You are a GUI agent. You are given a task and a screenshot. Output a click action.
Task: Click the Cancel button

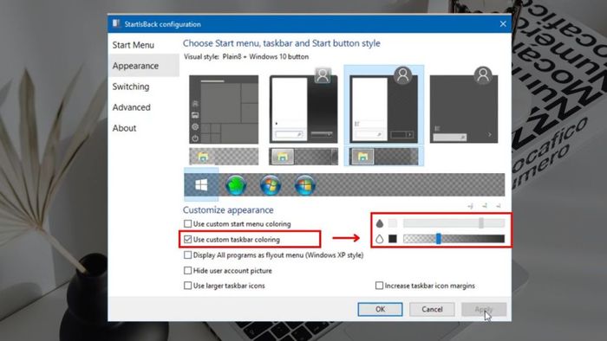tap(432, 309)
